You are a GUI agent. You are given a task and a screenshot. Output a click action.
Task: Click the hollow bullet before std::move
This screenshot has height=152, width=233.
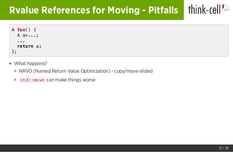pos(15,80)
